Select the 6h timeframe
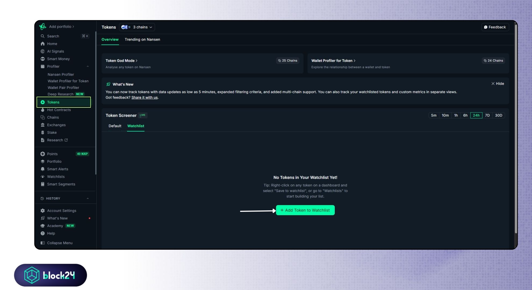The image size is (532, 290). point(465,115)
